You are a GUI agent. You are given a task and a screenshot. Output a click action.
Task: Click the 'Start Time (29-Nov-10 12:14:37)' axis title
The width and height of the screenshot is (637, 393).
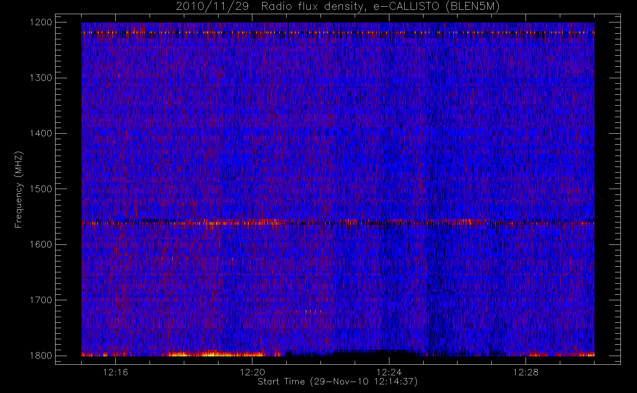click(338, 382)
